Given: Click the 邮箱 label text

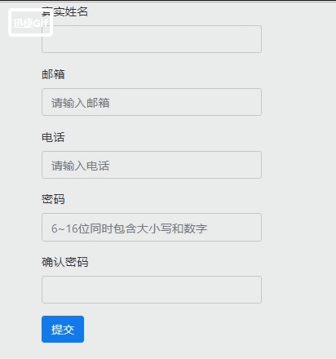Looking at the screenshot, I should pyautogui.click(x=53, y=74).
